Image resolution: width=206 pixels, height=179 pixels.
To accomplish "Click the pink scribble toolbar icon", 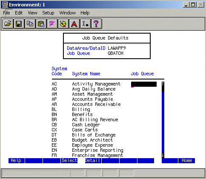I will [52, 24].
